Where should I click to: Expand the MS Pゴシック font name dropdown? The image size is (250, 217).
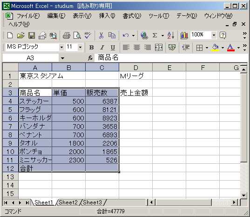click(61, 47)
